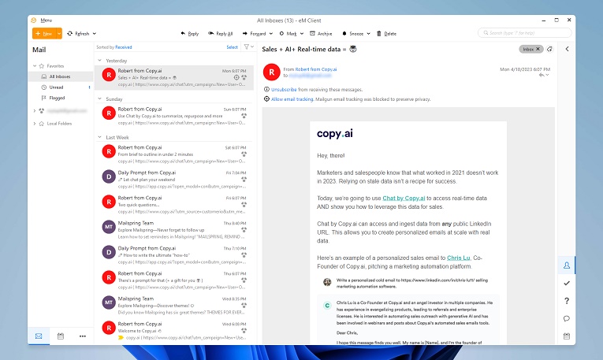The height and width of the screenshot is (360, 603).
Task: Open the Snooze dropdown arrow
Action: pos(368,33)
